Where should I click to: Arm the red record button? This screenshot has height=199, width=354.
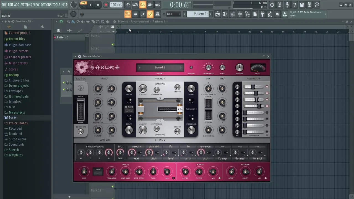coord(106,5)
